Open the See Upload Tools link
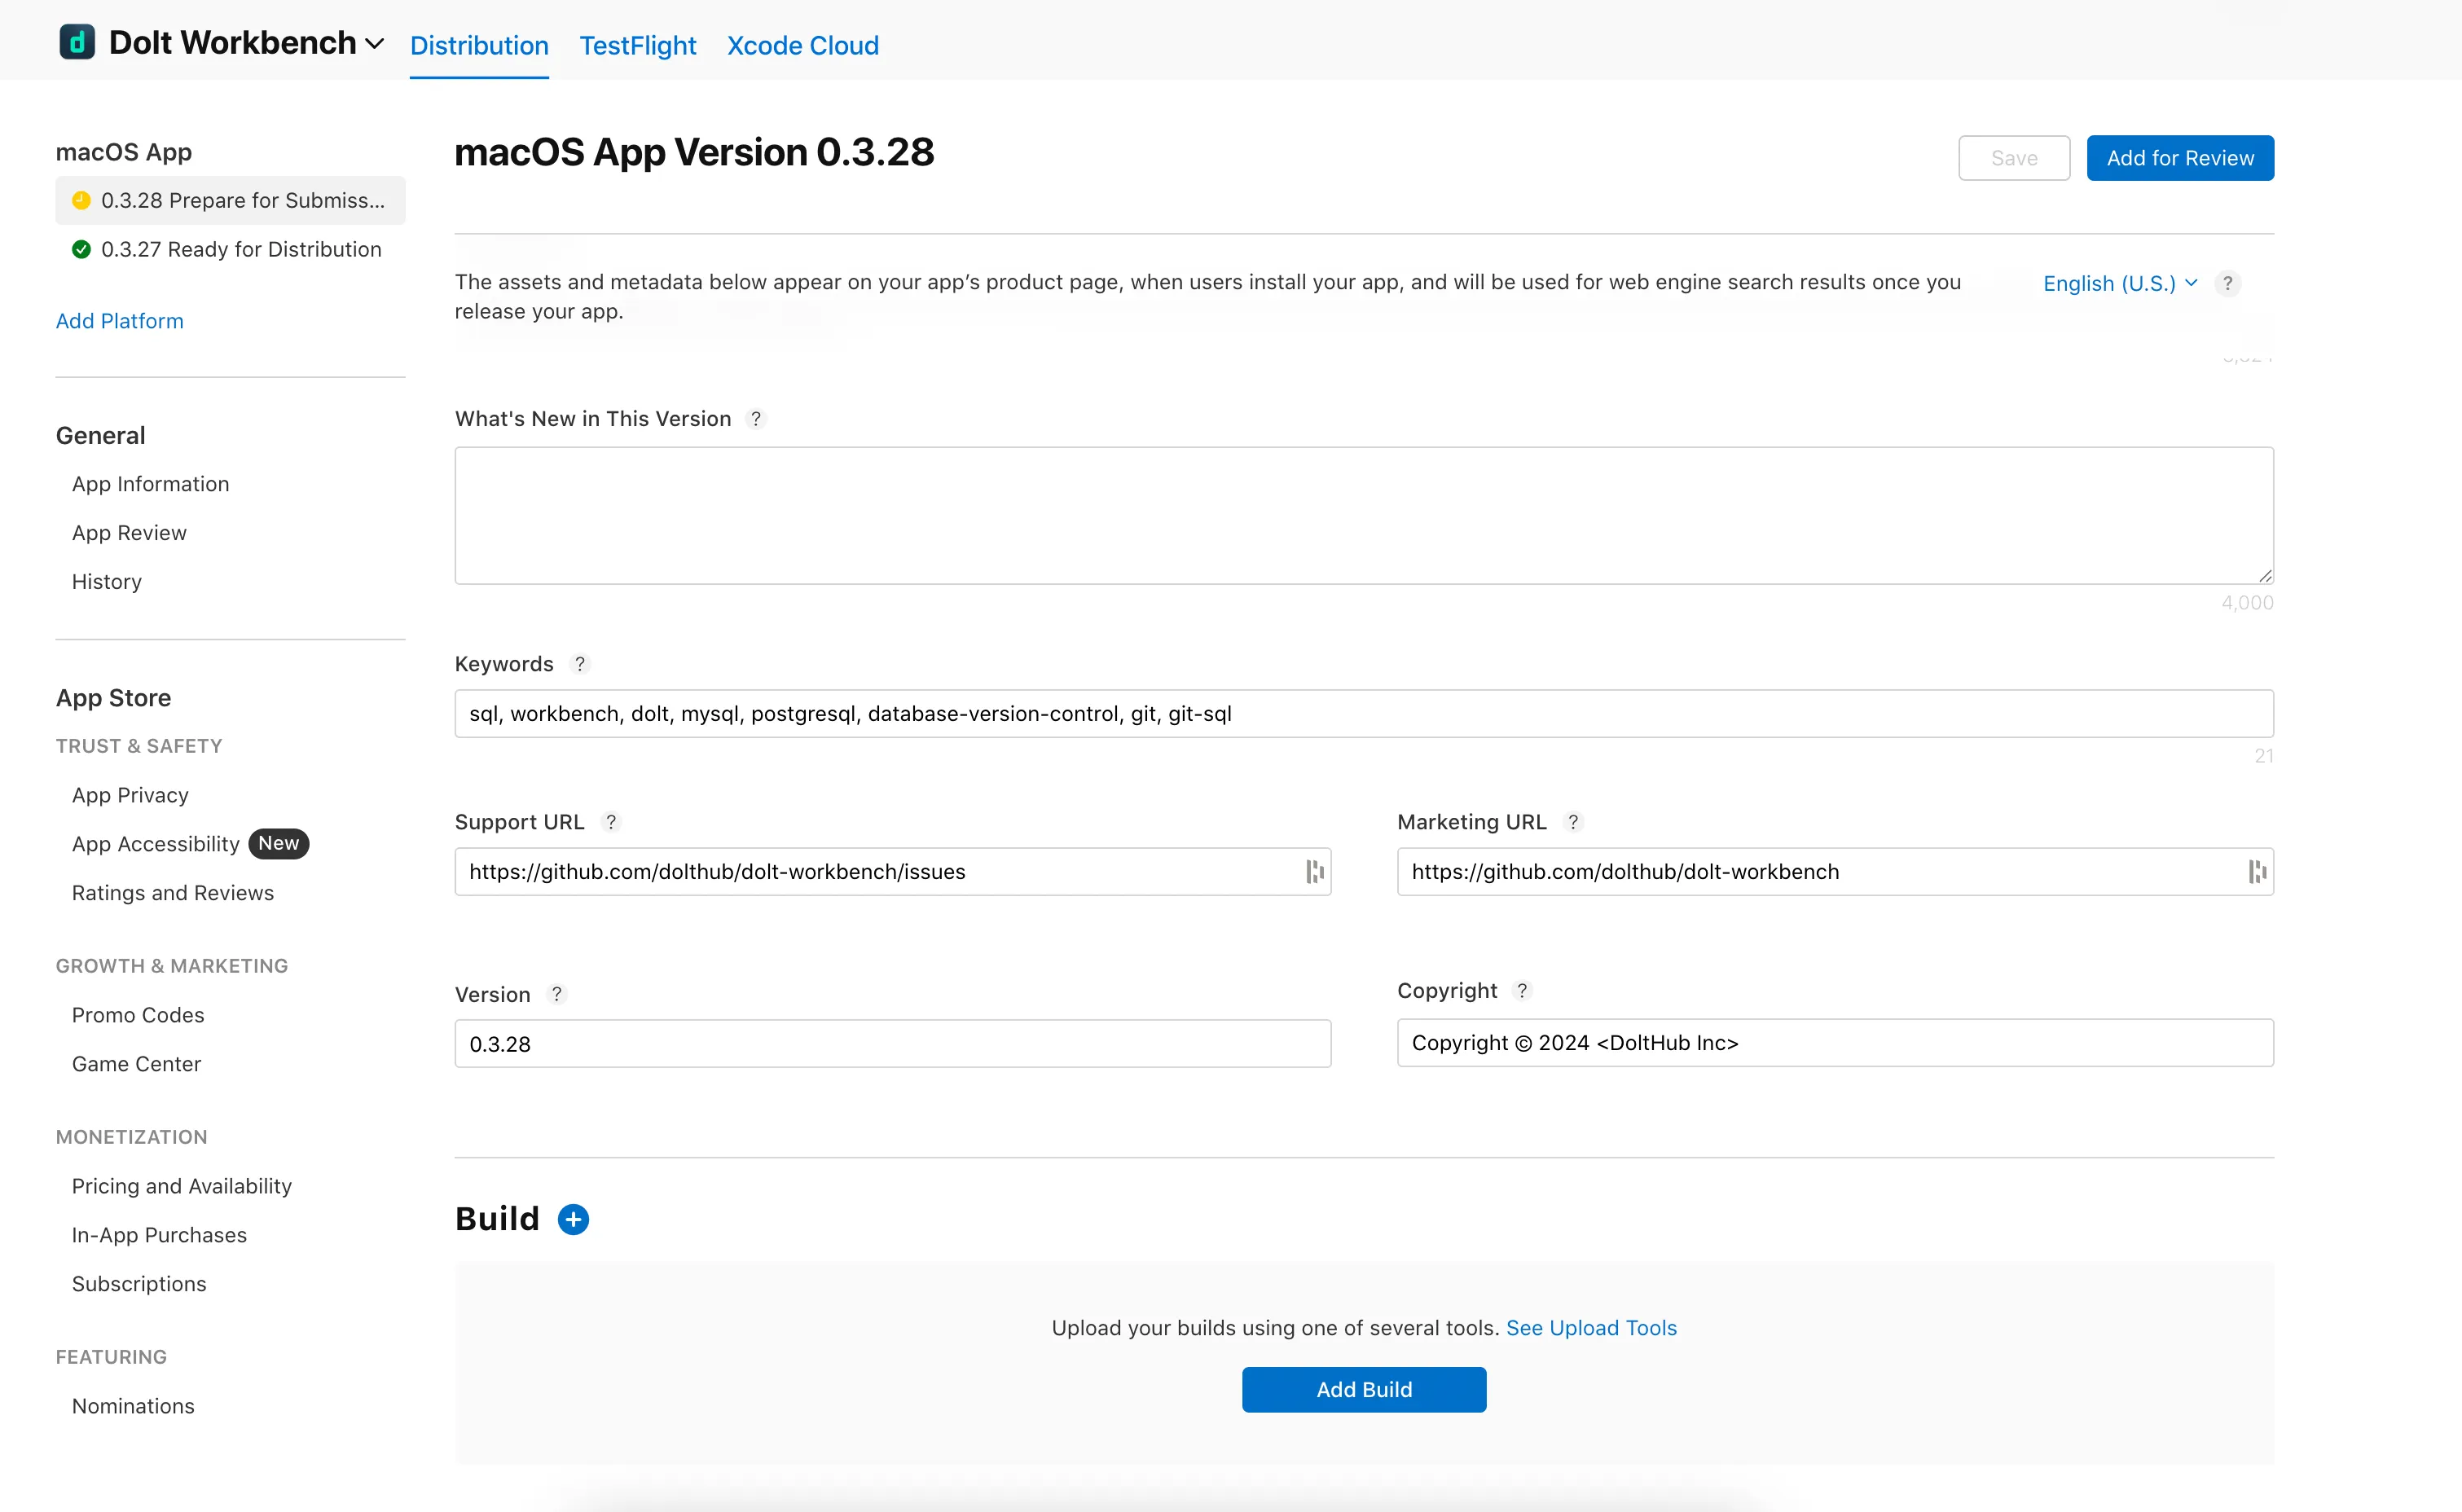This screenshot has height=1512, width=2462. coord(1591,1327)
